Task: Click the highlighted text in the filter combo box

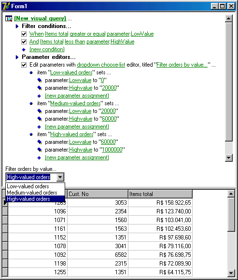Action: (x=28, y=177)
